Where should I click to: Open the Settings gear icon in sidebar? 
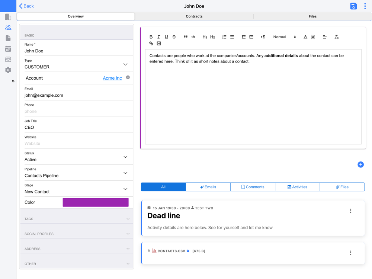[8, 70]
